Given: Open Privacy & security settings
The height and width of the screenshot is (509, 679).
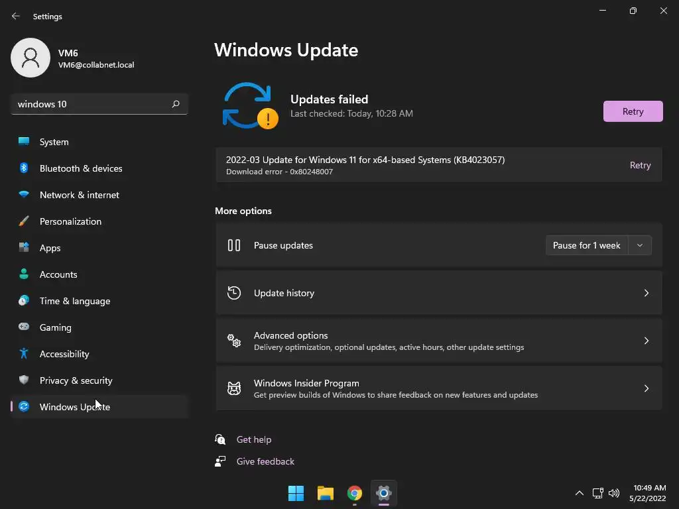Looking at the screenshot, I should click(x=99, y=380).
